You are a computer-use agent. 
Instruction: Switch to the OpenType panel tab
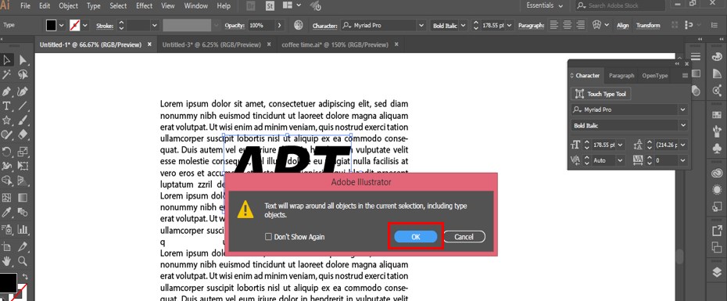pyautogui.click(x=654, y=76)
